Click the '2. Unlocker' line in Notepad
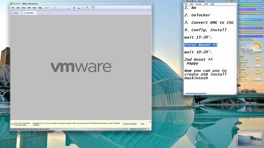The height and width of the screenshot is (148, 264). point(197,15)
